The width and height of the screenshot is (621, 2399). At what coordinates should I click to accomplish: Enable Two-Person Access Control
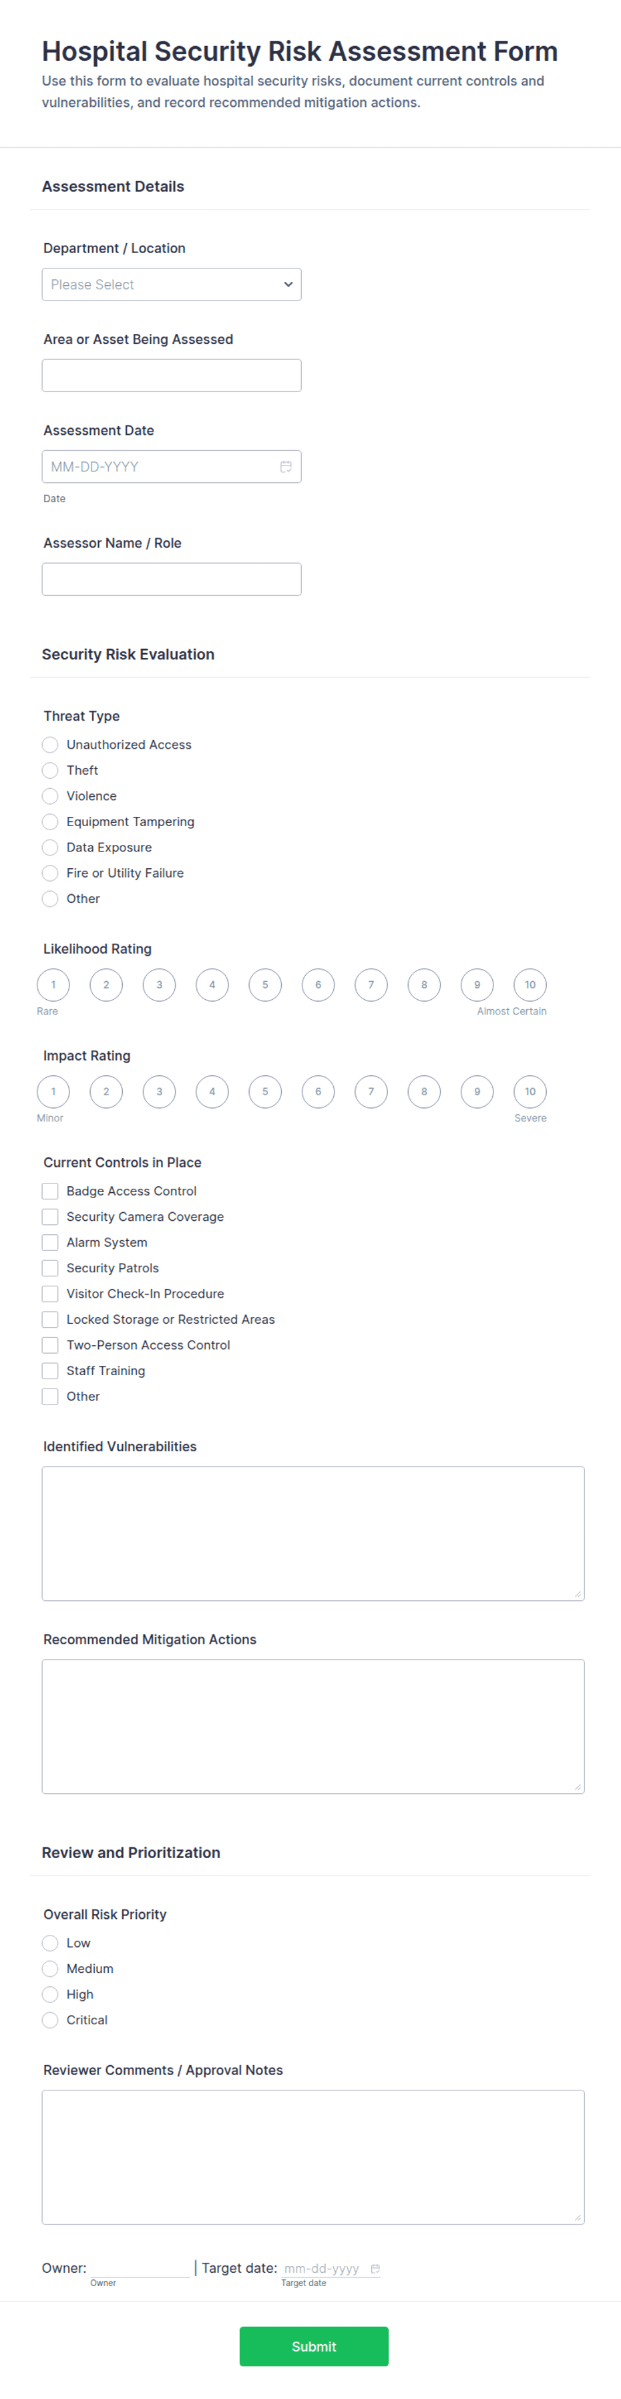pos(49,1345)
